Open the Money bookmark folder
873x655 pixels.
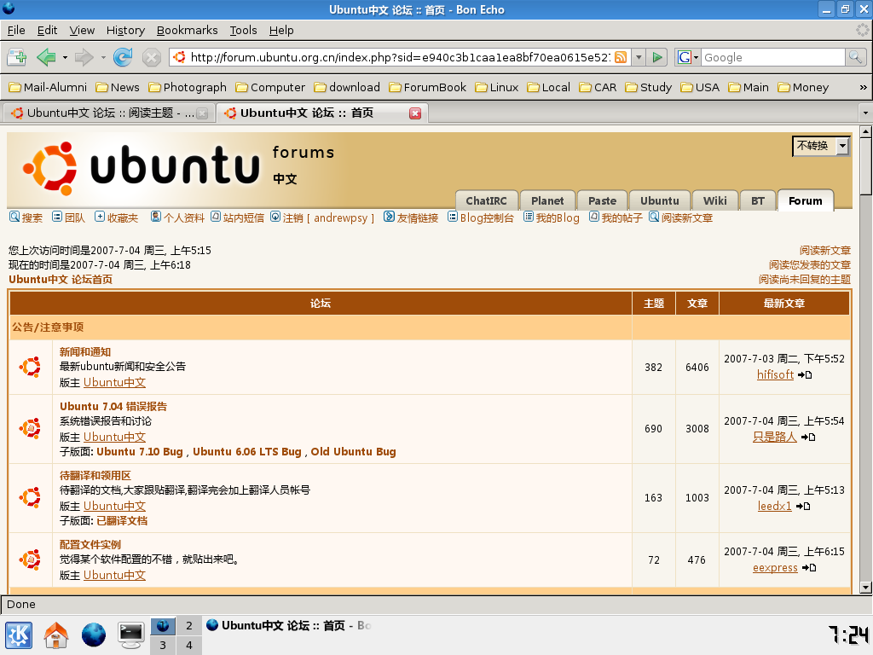(x=803, y=88)
